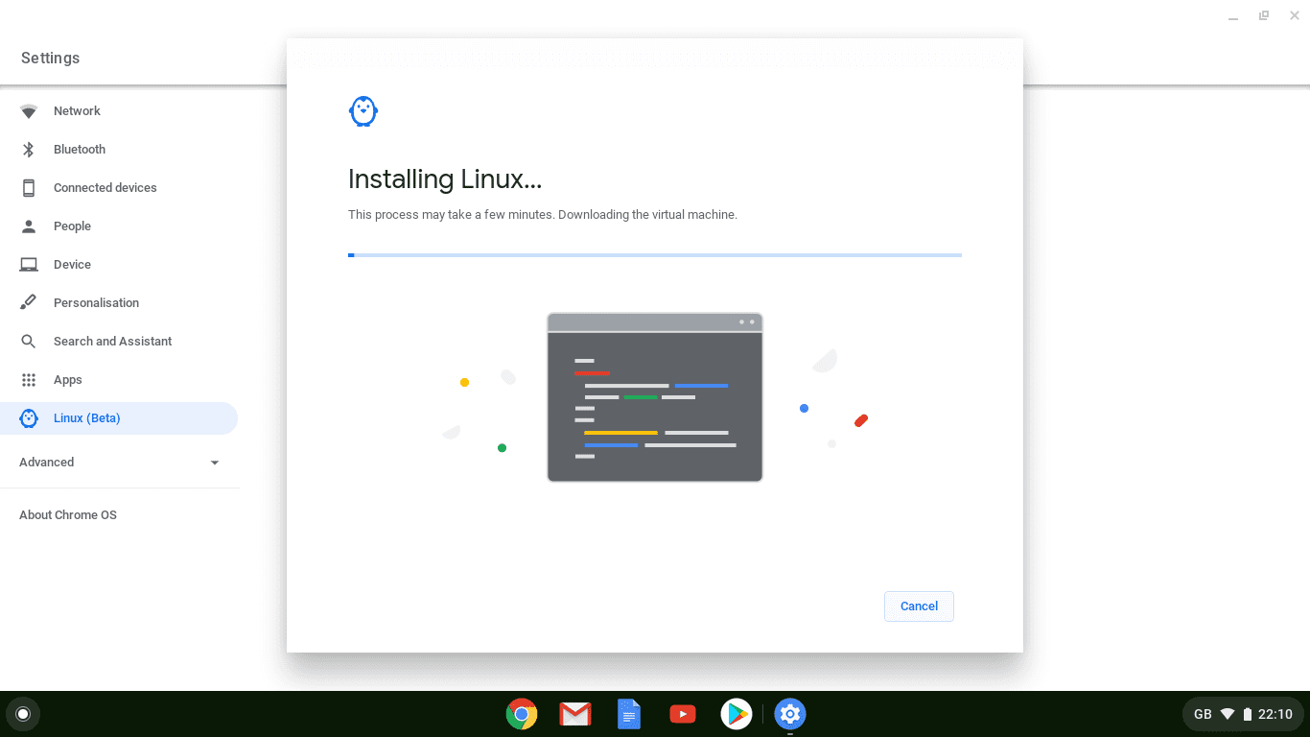
Task: Select People in settings menu
Action: coord(119,226)
